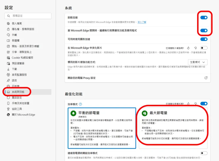The image size is (219, 161).
Task: Open 下載 downloads settings
Action: 14,69
